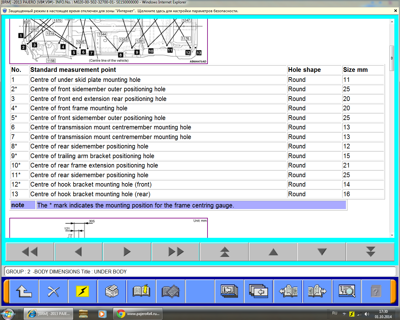Click the up-level return arrow icon
The image size is (400, 320).
(24, 292)
